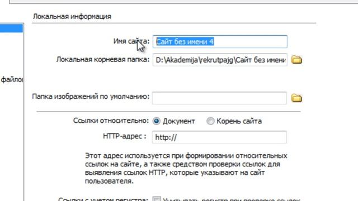Screen dimensions: 358x201
Task: Browse for the local root folder
Action: click(296, 60)
